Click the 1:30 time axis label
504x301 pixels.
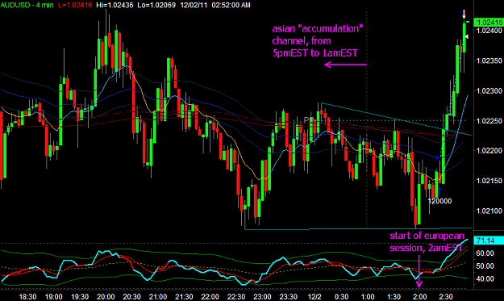394,296
